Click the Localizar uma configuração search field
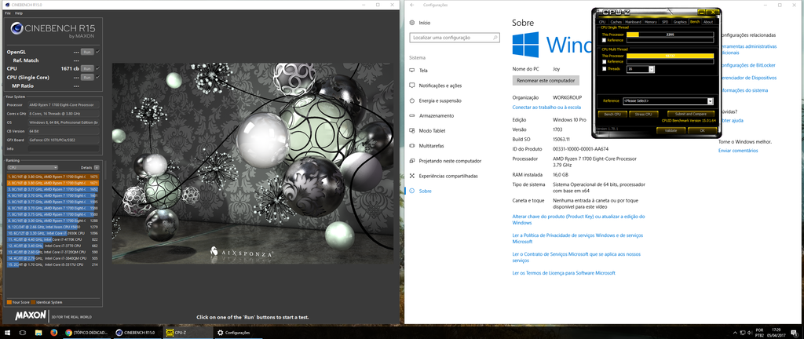 tap(451, 38)
